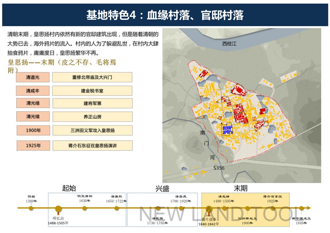Click the 1369年 timeline dot
Screen dimensions: 330x233
(x=31, y=208)
